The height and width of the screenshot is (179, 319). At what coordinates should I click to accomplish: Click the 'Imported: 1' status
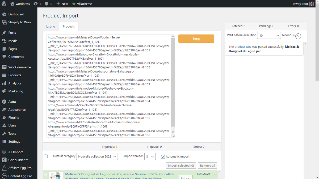tap(110, 147)
